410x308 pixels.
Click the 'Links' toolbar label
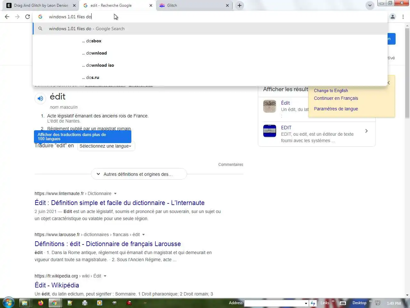[x=325, y=303]
